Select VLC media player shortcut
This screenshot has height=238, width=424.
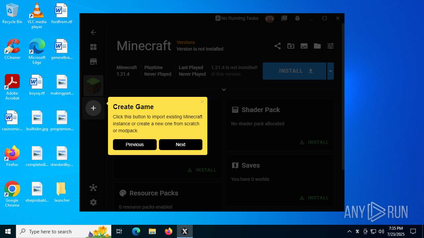tap(37, 16)
